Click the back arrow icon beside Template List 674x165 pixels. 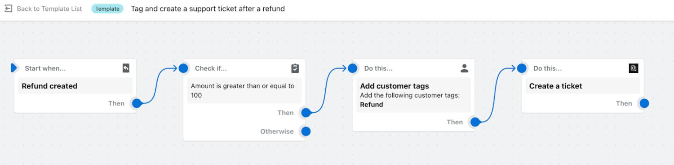(x=9, y=8)
